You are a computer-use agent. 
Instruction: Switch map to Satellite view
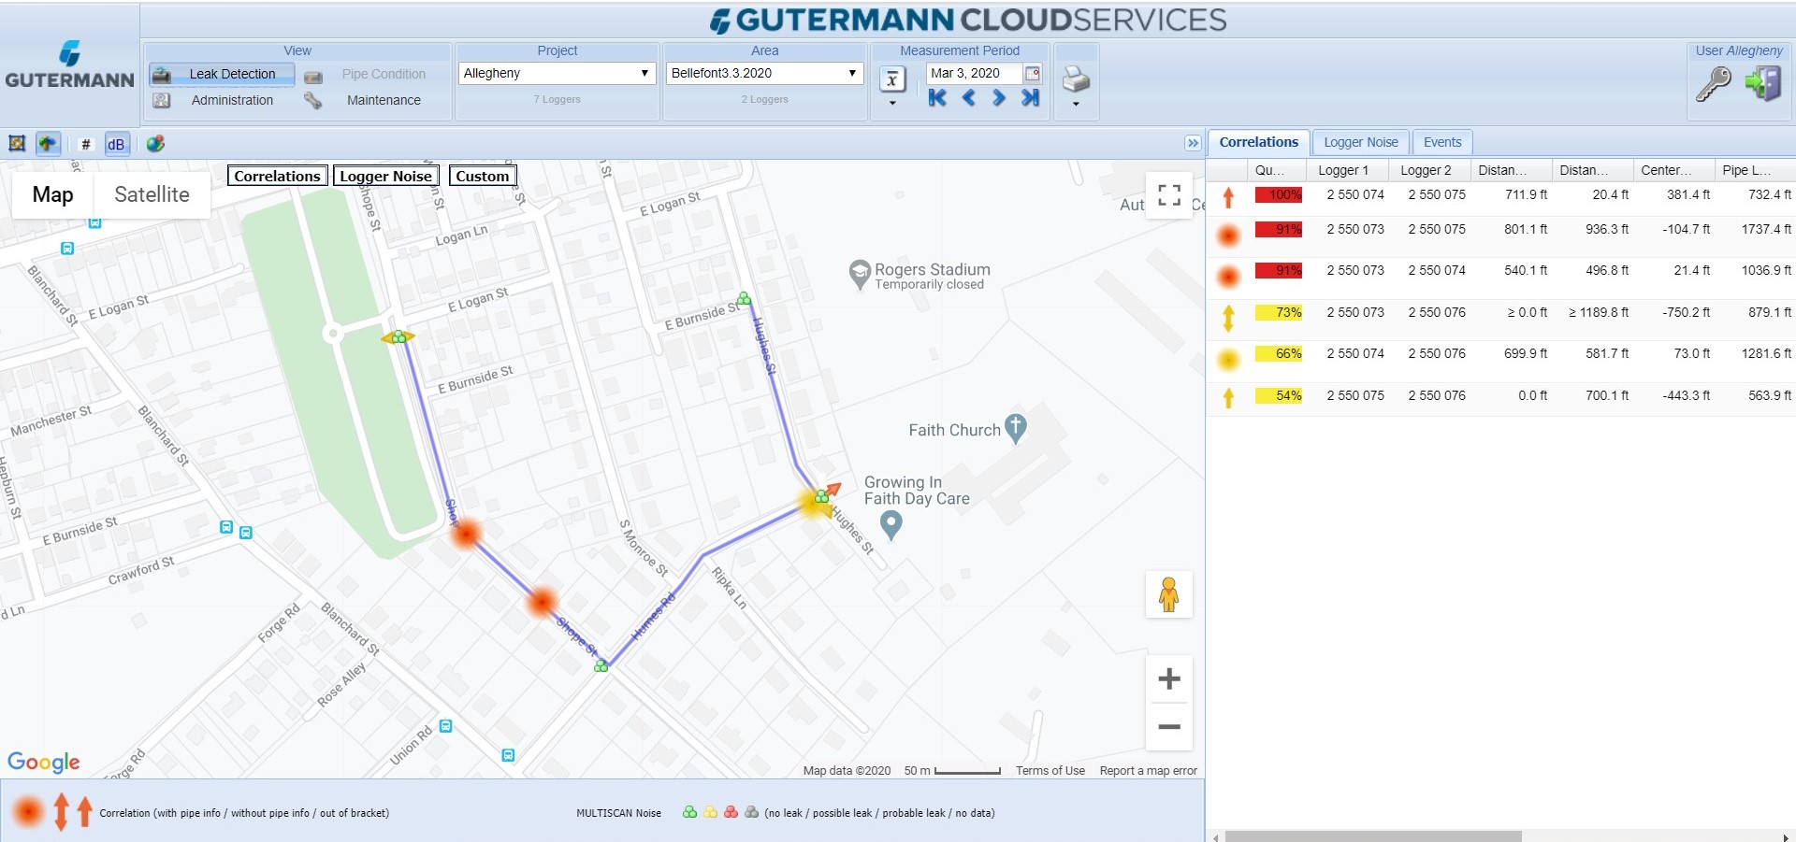(152, 194)
